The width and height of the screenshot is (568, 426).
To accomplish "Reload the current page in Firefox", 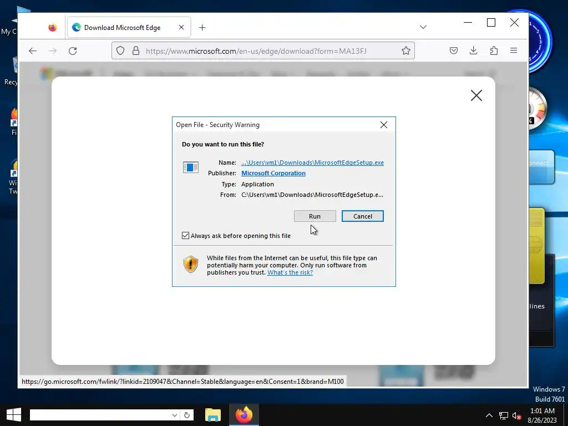I will click(x=73, y=50).
